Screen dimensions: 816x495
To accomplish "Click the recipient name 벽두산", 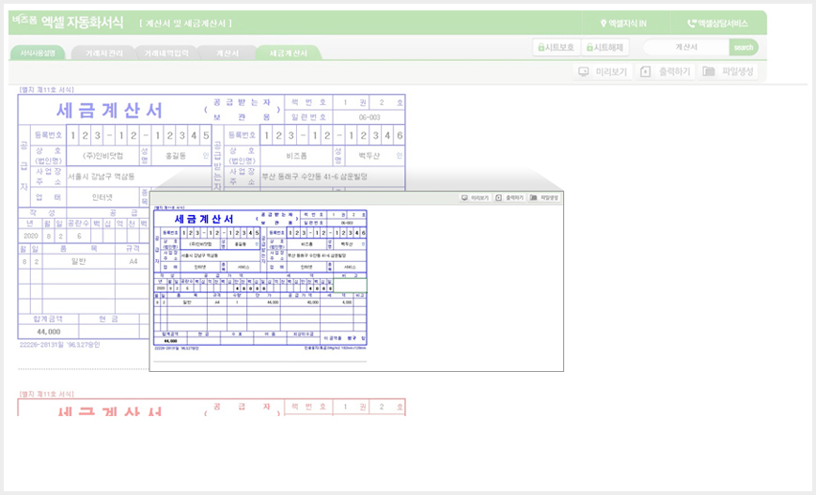I will pos(369,156).
